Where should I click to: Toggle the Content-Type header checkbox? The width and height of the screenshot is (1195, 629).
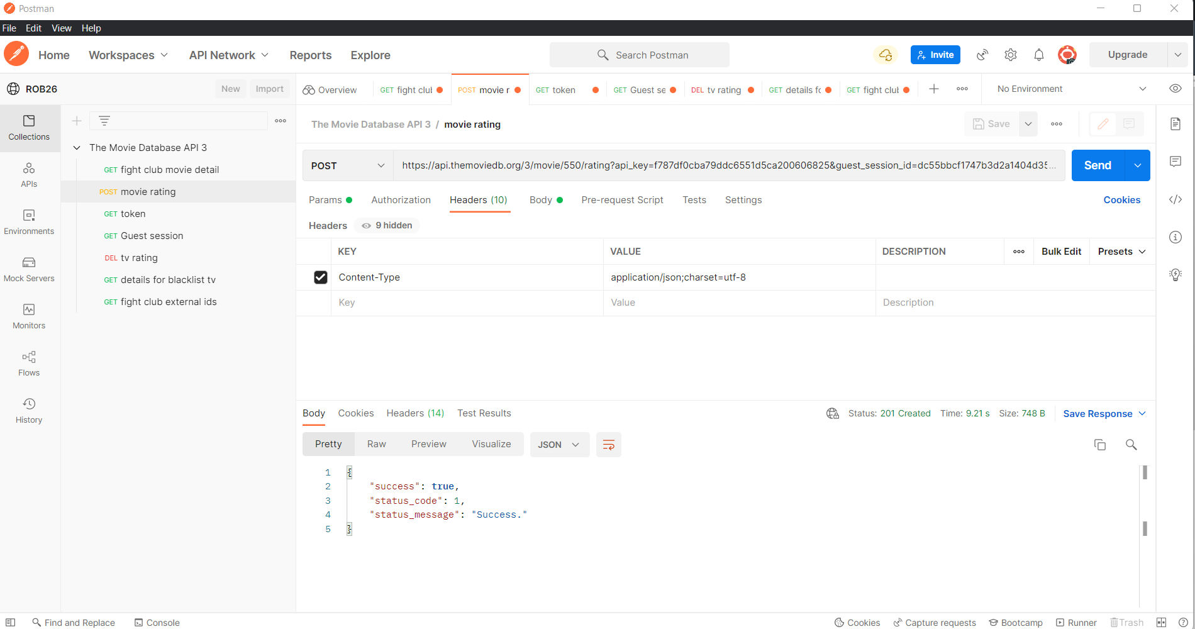tap(321, 277)
